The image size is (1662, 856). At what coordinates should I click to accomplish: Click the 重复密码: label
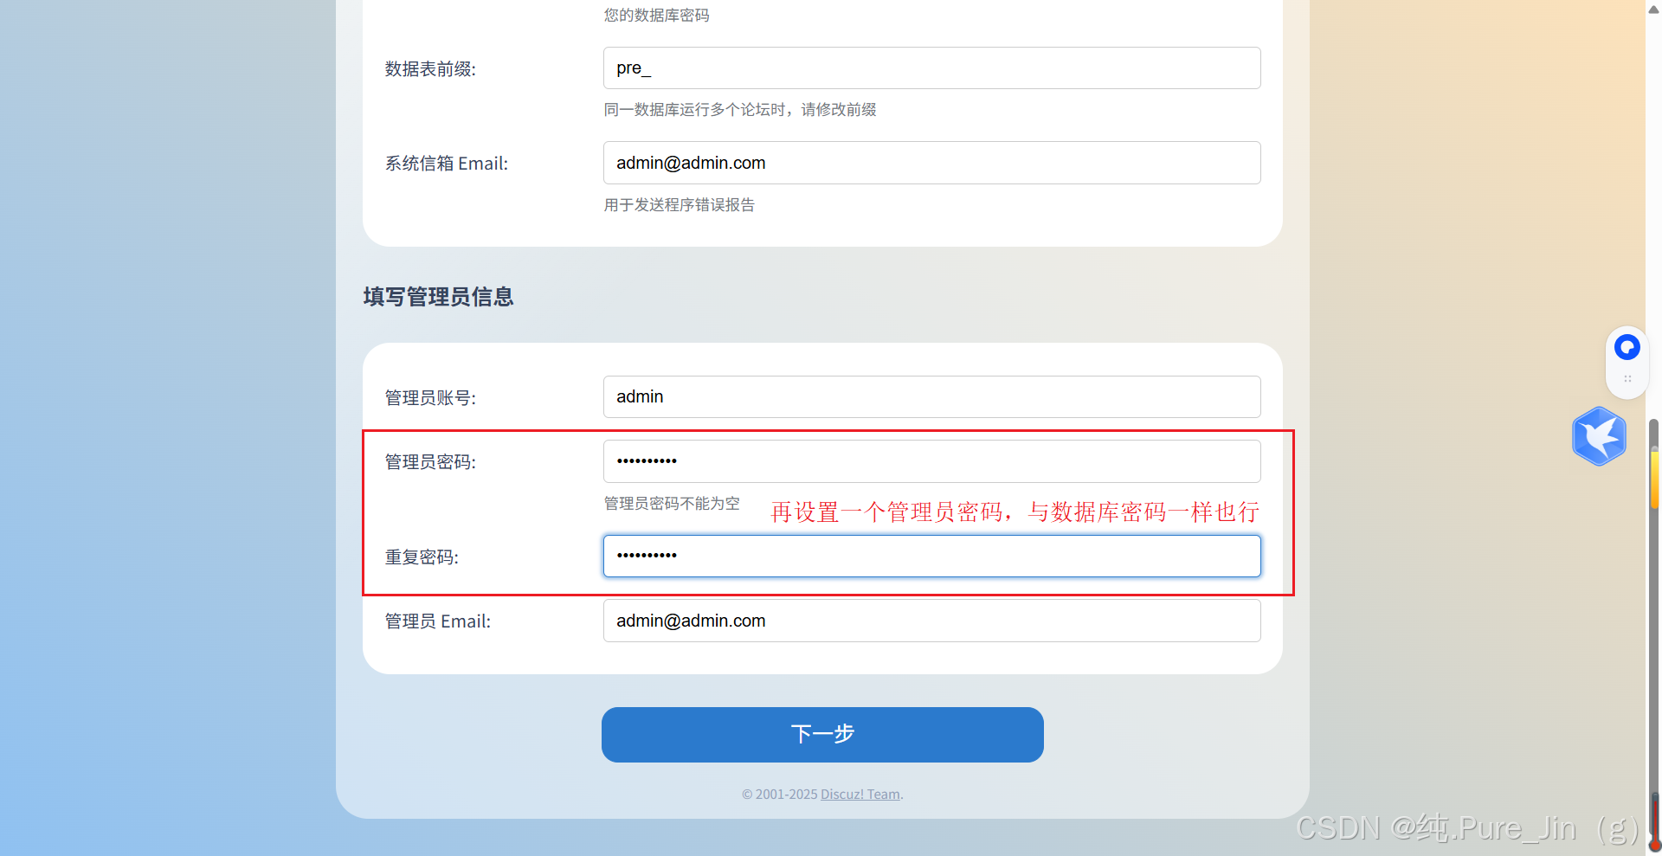coord(422,557)
